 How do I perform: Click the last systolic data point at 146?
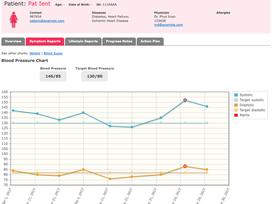point(207,106)
